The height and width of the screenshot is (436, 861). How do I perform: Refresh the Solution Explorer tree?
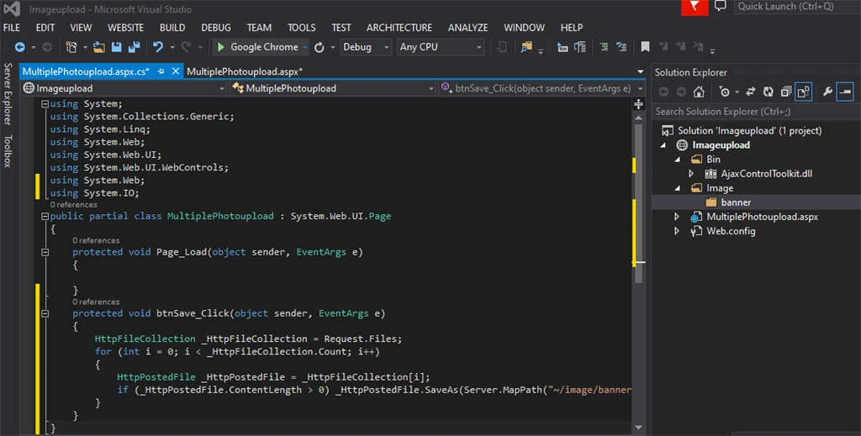pos(769,92)
